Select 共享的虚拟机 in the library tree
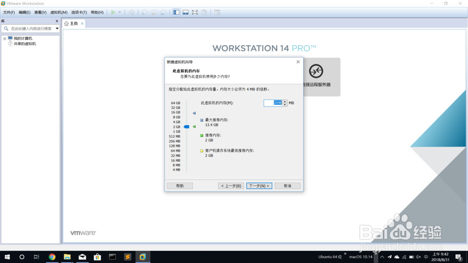468x263 pixels. (25, 44)
